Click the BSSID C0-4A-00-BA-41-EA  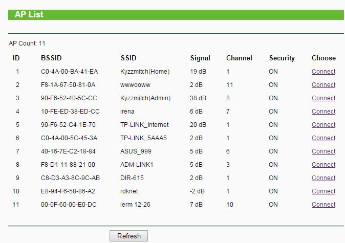pos(69,72)
